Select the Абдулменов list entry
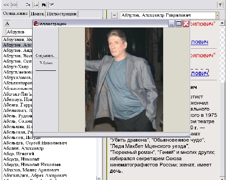 click(x=18, y=72)
